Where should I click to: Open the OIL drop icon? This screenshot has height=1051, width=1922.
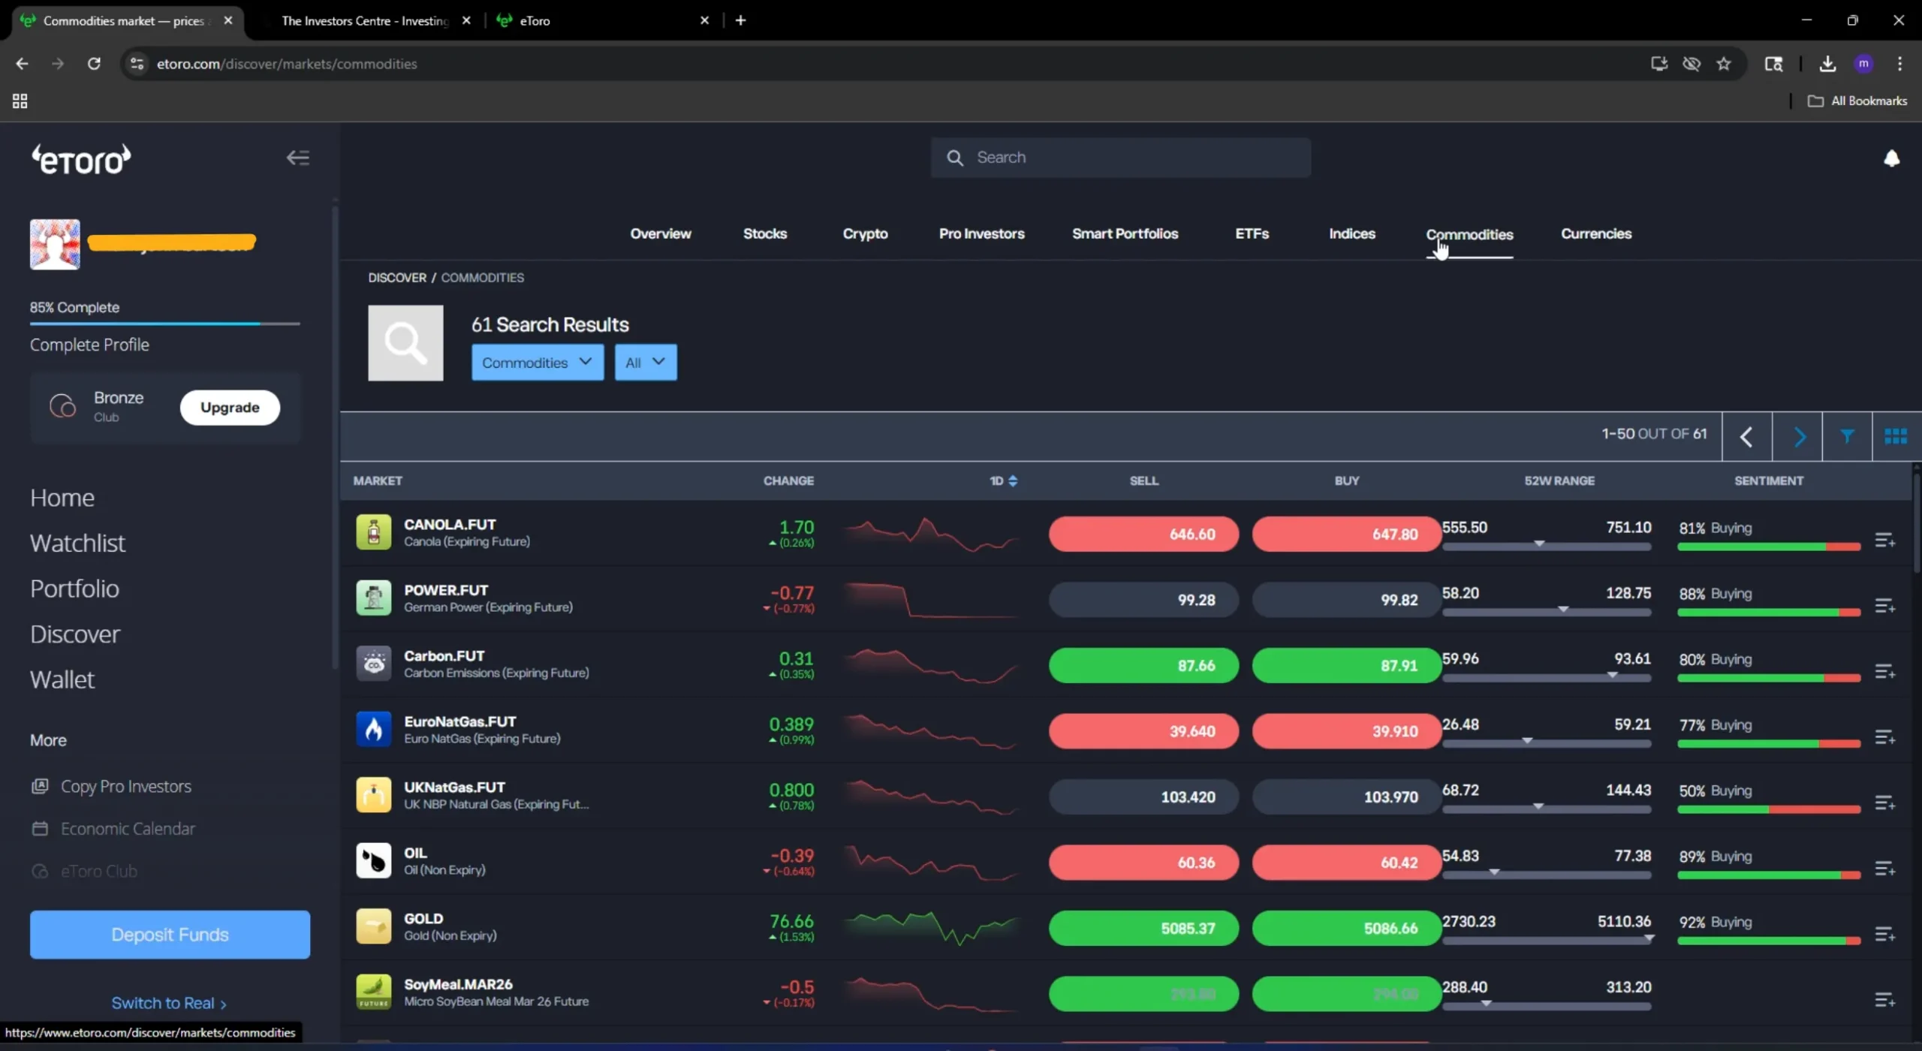click(x=373, y=860)
